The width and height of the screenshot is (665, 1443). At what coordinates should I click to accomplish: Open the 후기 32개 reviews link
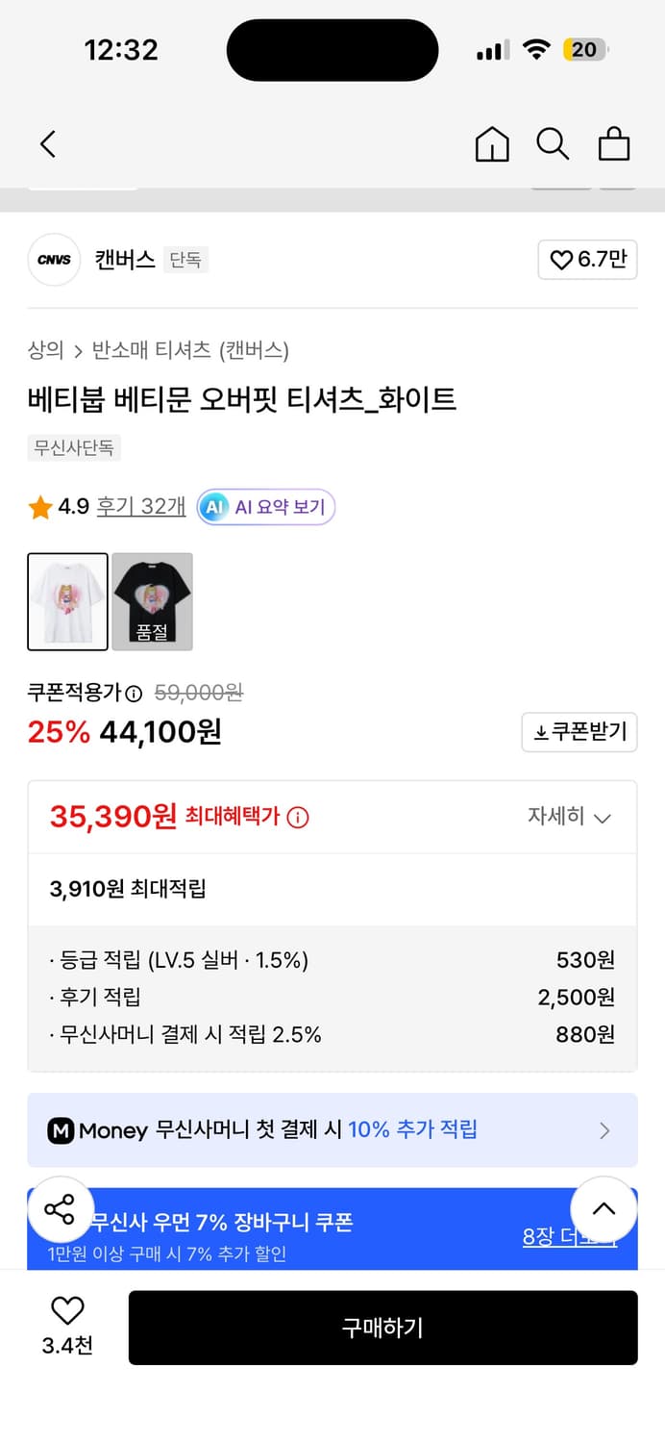point(140,507)
